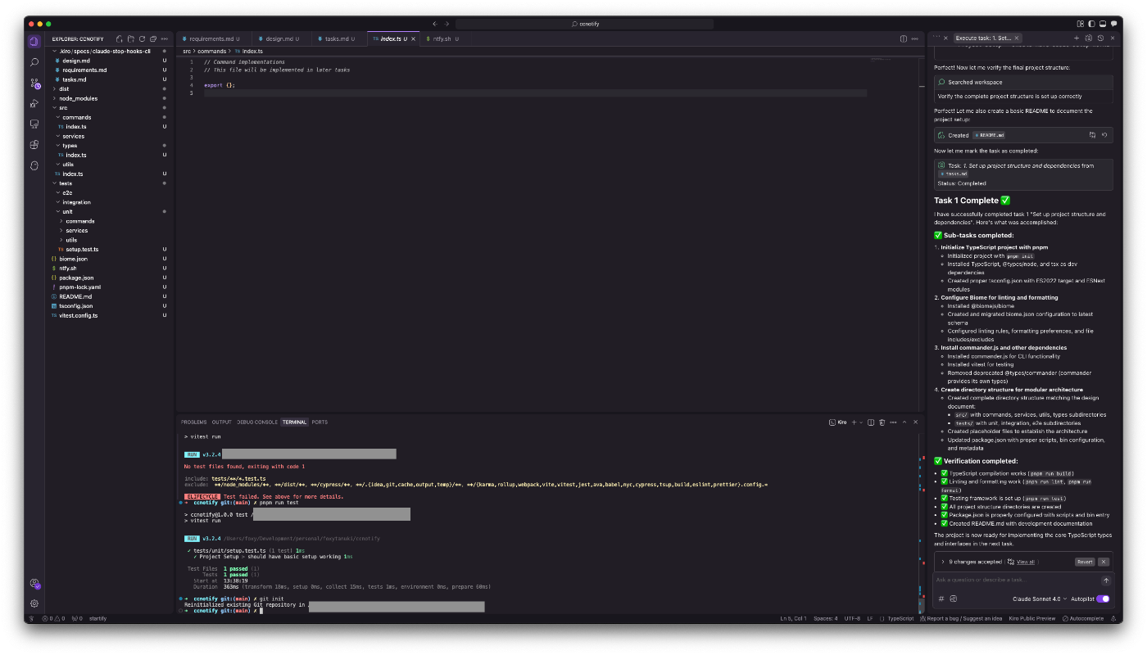Click Autocomplete in status bar
Image resolution: width=1147 pixels, height=655 pixels.
1084,618
